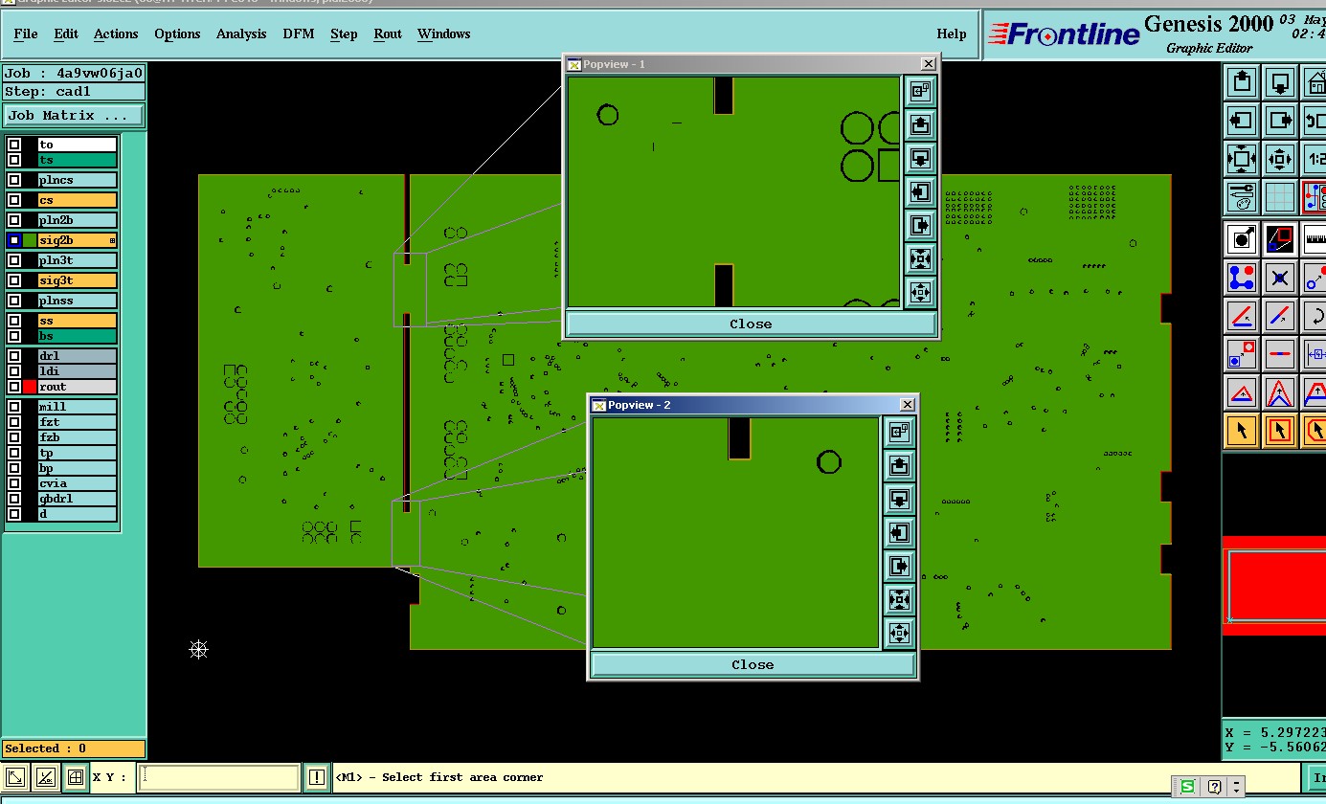Select the plain arrow pointer selection tool
The height and width of the screenshot is (804, 1326).
pyautogui.click(x=1242, y=431)
